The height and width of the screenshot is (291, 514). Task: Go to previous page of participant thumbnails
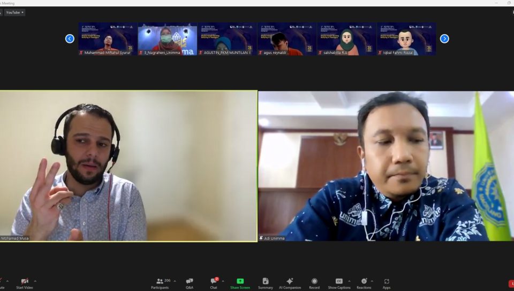click(70, 38)
